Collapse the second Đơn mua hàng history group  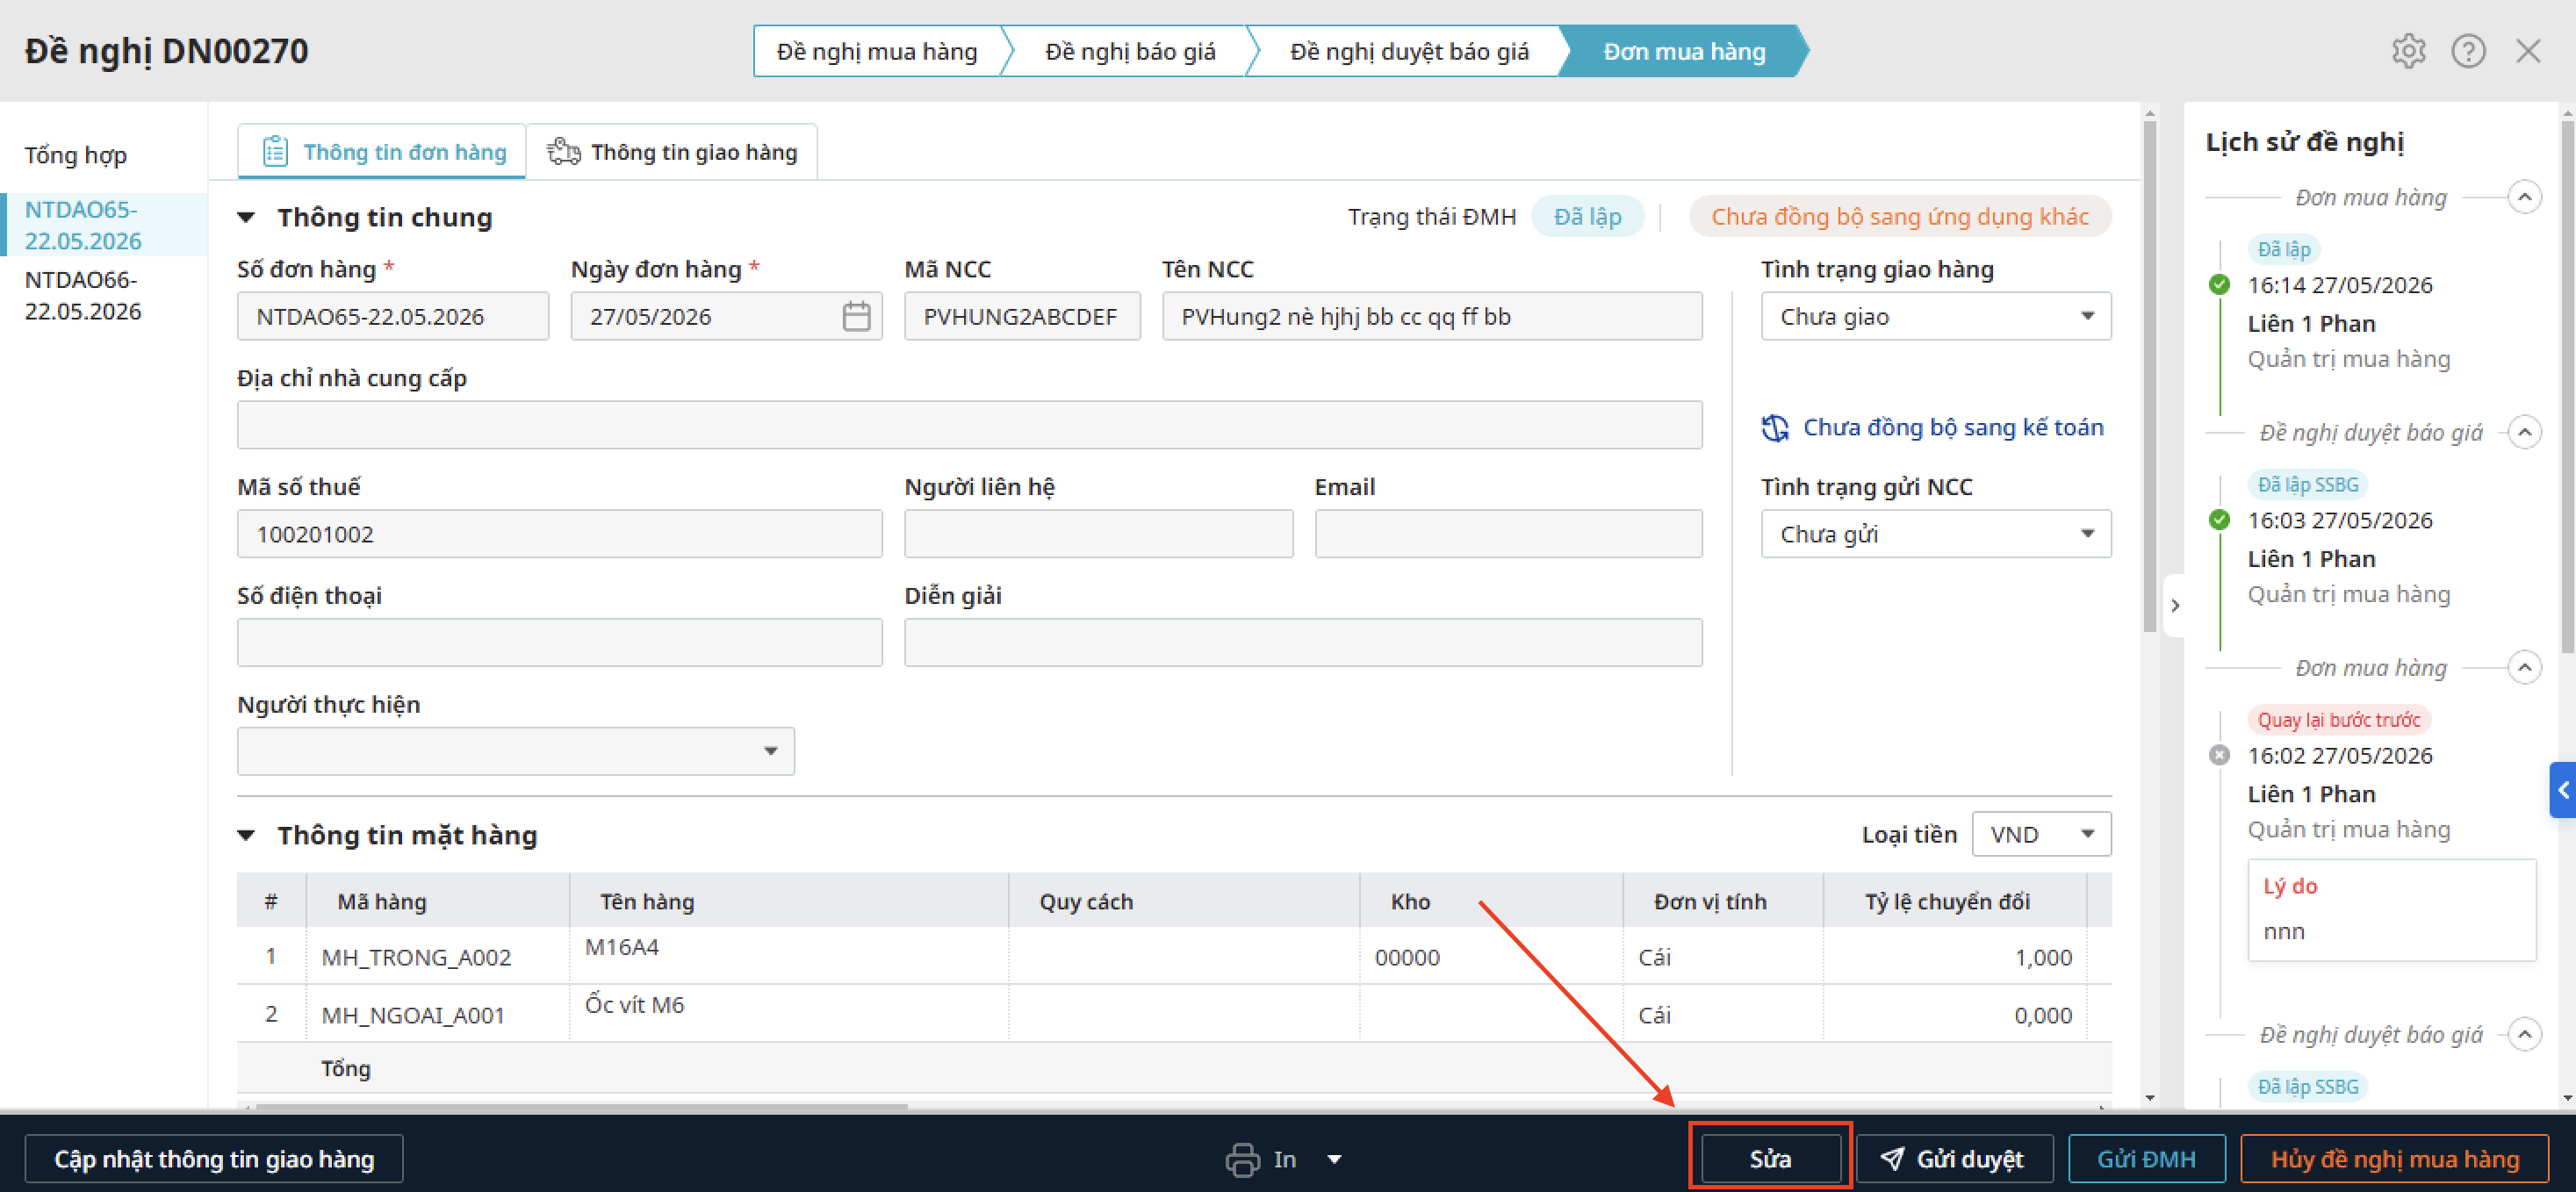click(2525, 667)
